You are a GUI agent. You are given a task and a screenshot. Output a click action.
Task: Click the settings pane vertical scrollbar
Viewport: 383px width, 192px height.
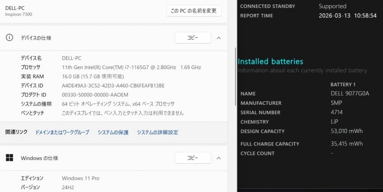(235, 76)
